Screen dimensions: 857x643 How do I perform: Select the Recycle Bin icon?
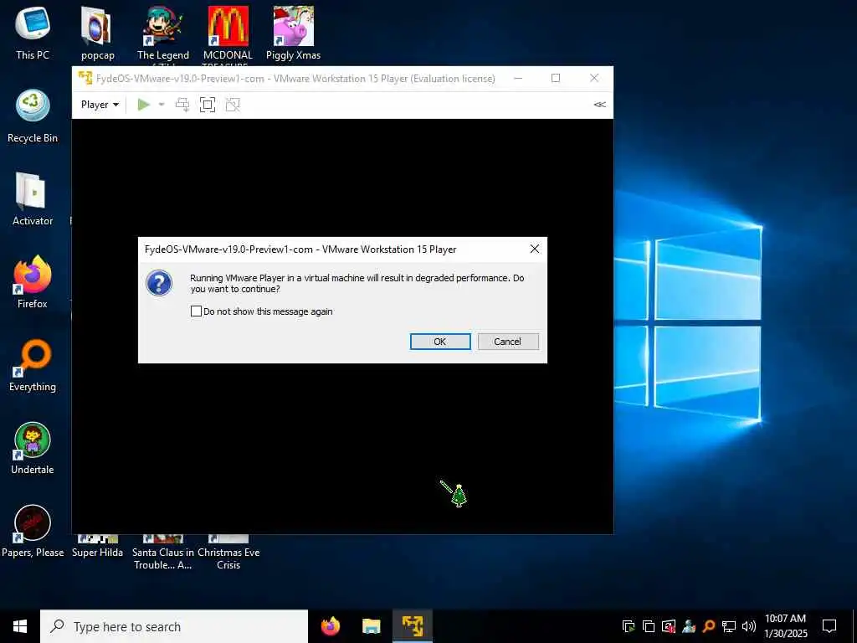coord(33,116)
